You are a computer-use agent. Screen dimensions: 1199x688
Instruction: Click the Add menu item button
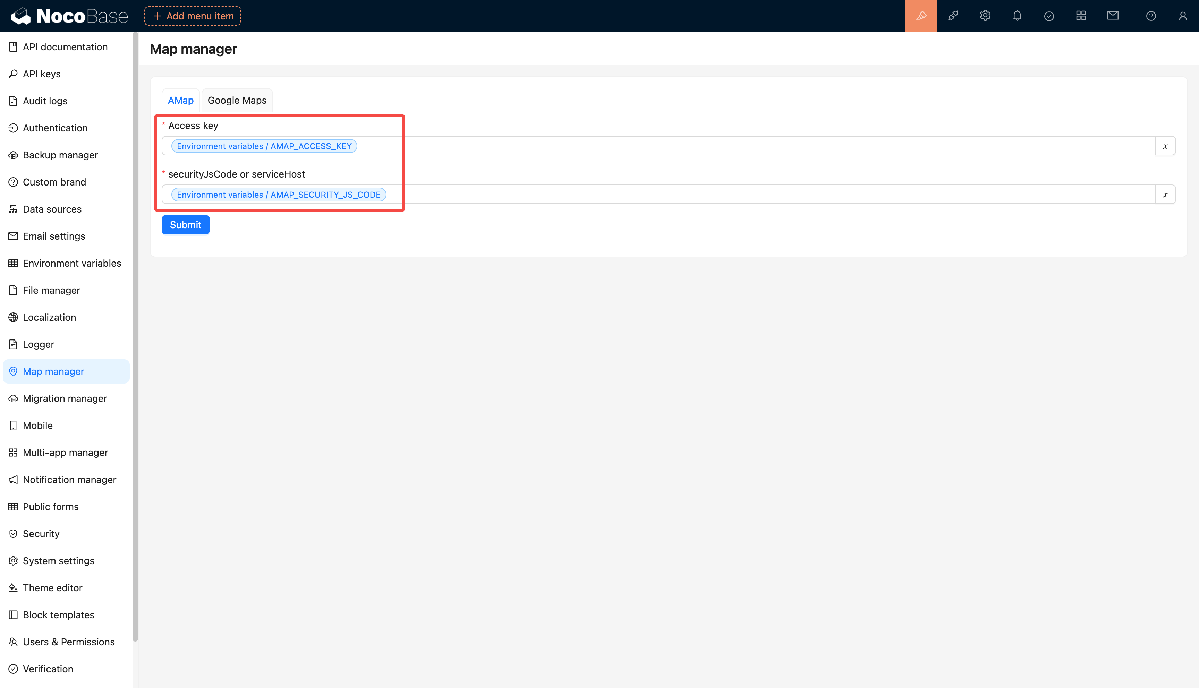point(193,16)
